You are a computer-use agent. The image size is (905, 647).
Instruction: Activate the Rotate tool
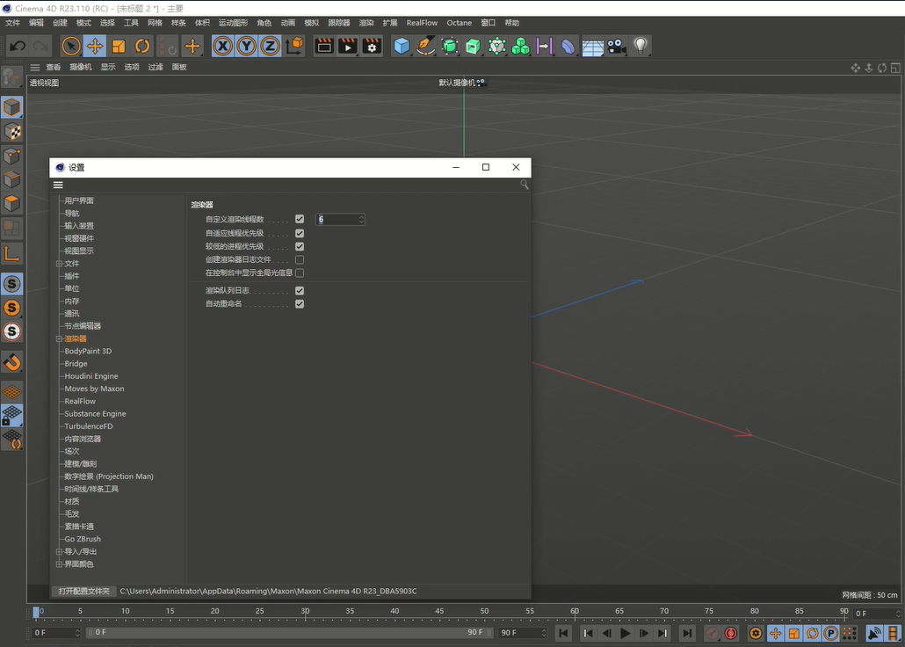coord(142,46)
